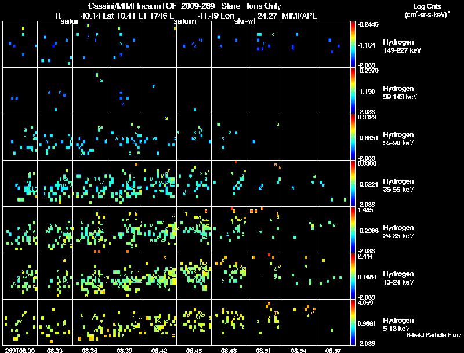
Task: Click the 08:54 time axis label
Action: tap(298, 350)
